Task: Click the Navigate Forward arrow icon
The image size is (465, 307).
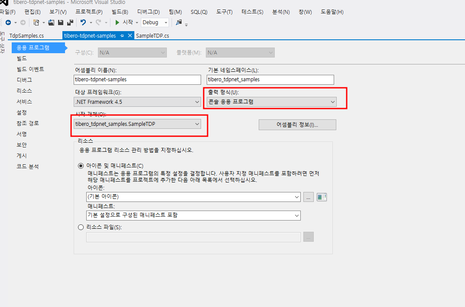Action: tap(23, 22)
